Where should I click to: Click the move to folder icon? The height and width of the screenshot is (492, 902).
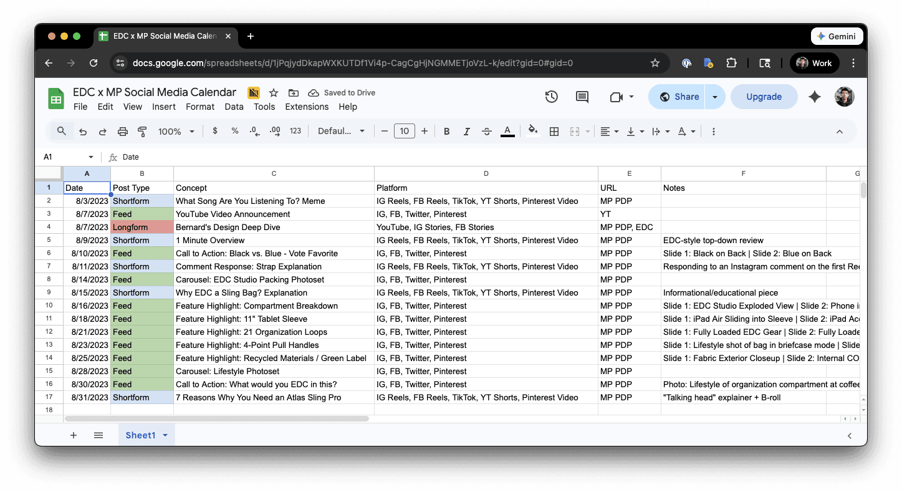click(293, 93)
